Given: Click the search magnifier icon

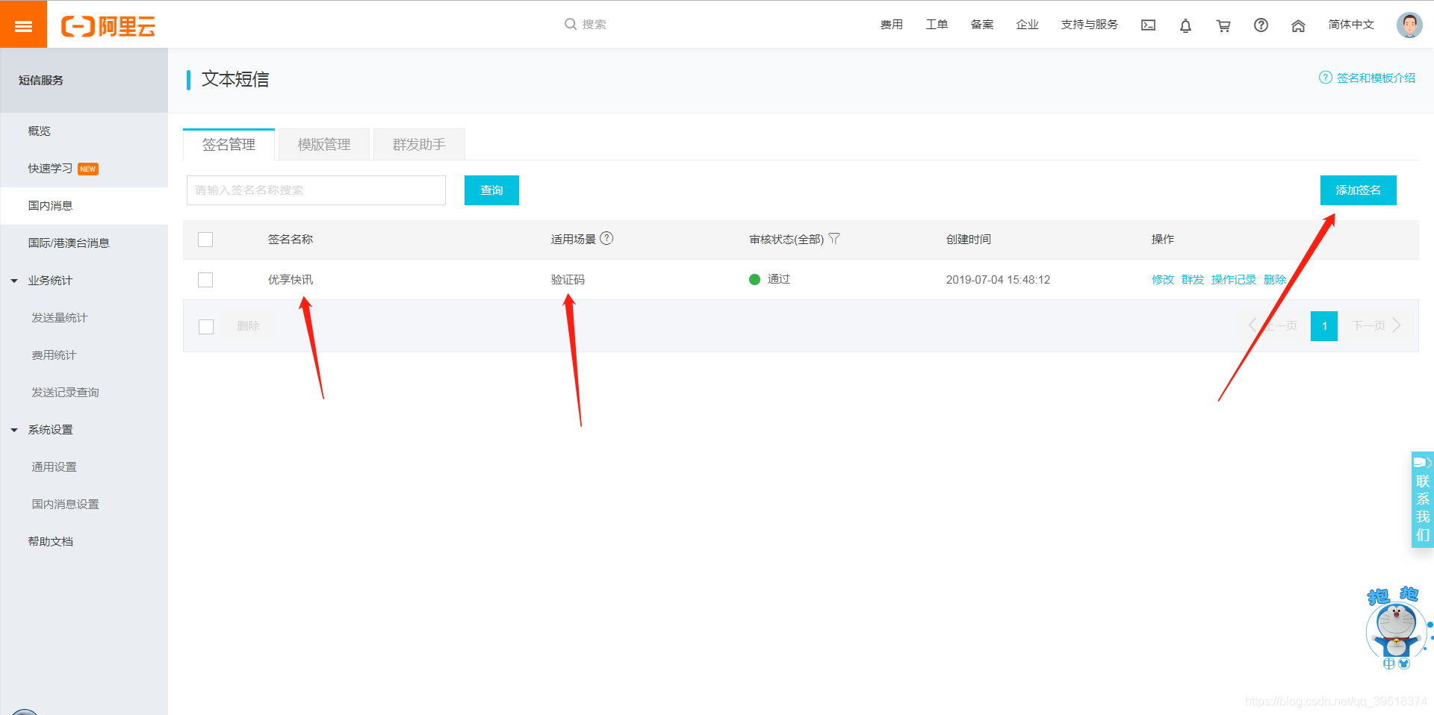Looking at the screenshot, I should pos(571,24).
